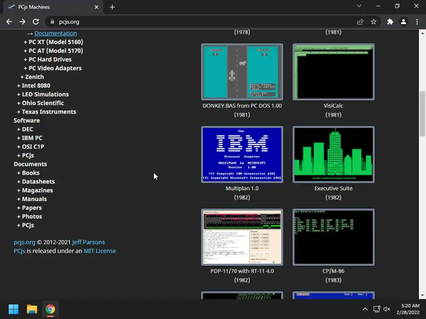
Task: Open pcjs.org footer link
Action: [25, 242]
